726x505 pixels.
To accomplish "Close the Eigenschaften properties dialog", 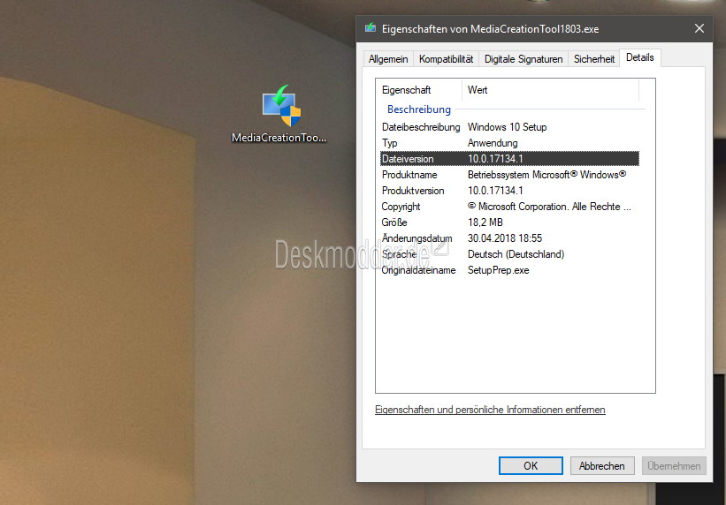I will 699,28.
